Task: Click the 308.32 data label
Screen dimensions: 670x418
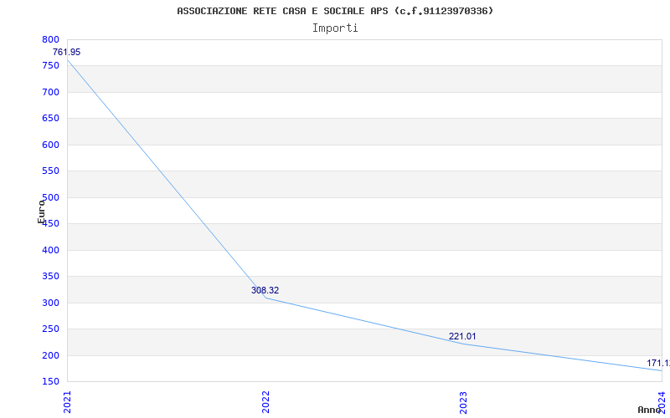Action: [x=265, y=290]
